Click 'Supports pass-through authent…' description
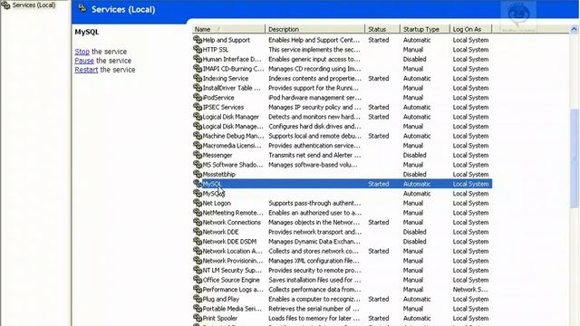Screen dimensions: 580x326 (314, 203)
